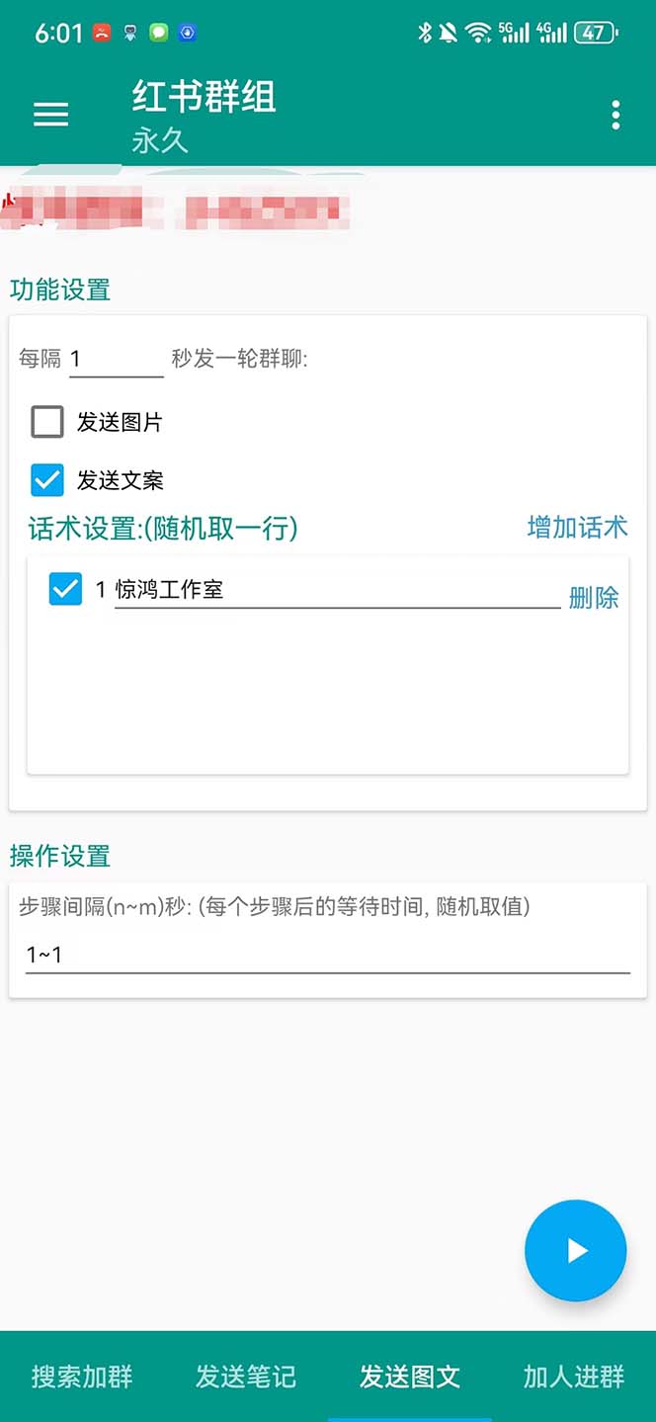Open the overflow menu in top bar

[x=615, y=115]
